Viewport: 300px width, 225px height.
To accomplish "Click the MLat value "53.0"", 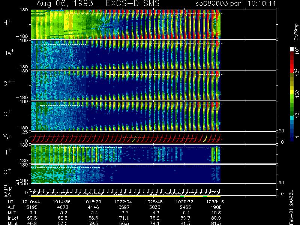I will [x=63, y=223].
